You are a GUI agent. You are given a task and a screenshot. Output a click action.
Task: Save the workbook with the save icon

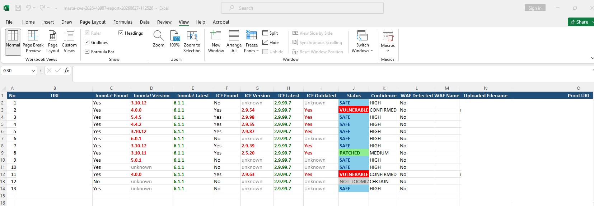pos(18,8)
